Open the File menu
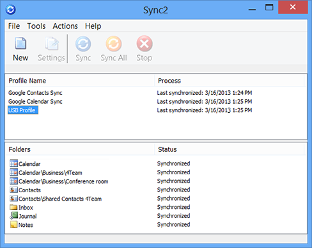The image size is (312, 248). (x=14, y=26)
